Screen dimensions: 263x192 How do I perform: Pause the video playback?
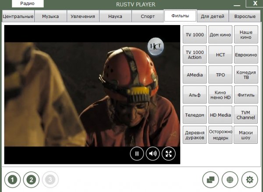pos(137,153)
